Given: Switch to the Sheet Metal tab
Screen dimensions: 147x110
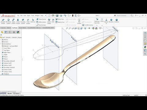Looking at the screenshot, I should pyautogui.click(x=22, y=28).
